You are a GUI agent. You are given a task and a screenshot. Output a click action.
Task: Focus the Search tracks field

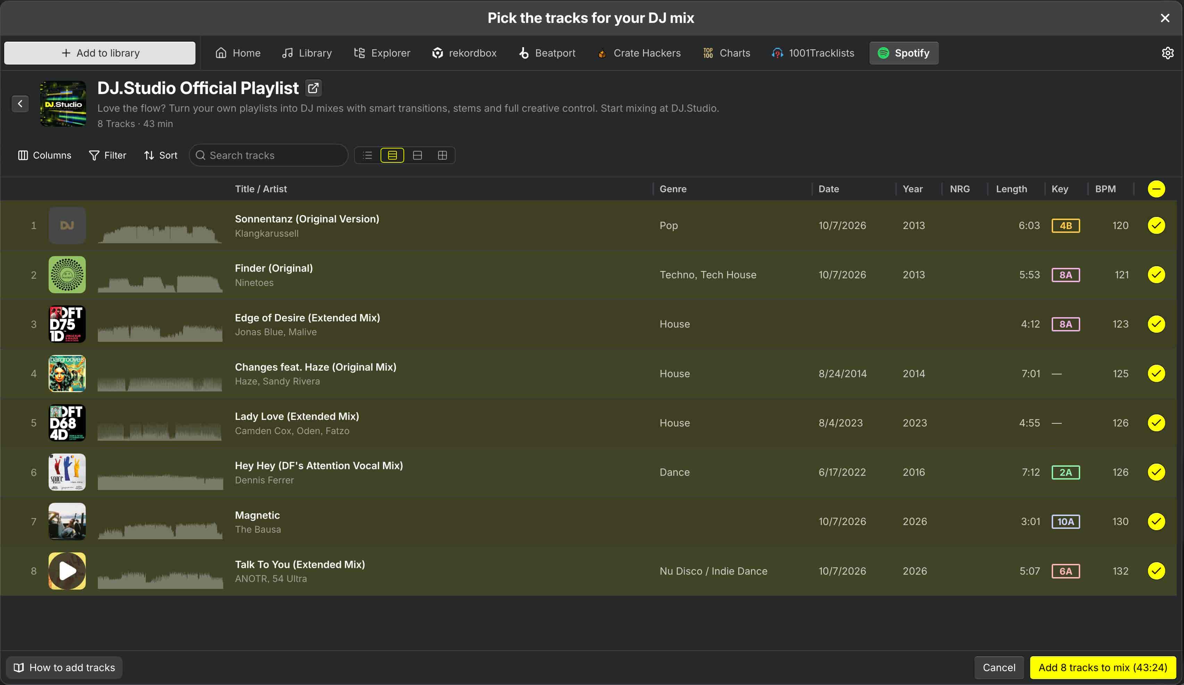(268, 155)
